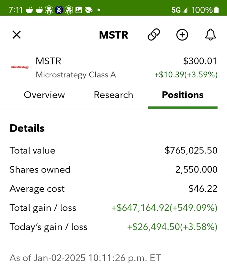Switch to the Research tab

click(113, 95)
